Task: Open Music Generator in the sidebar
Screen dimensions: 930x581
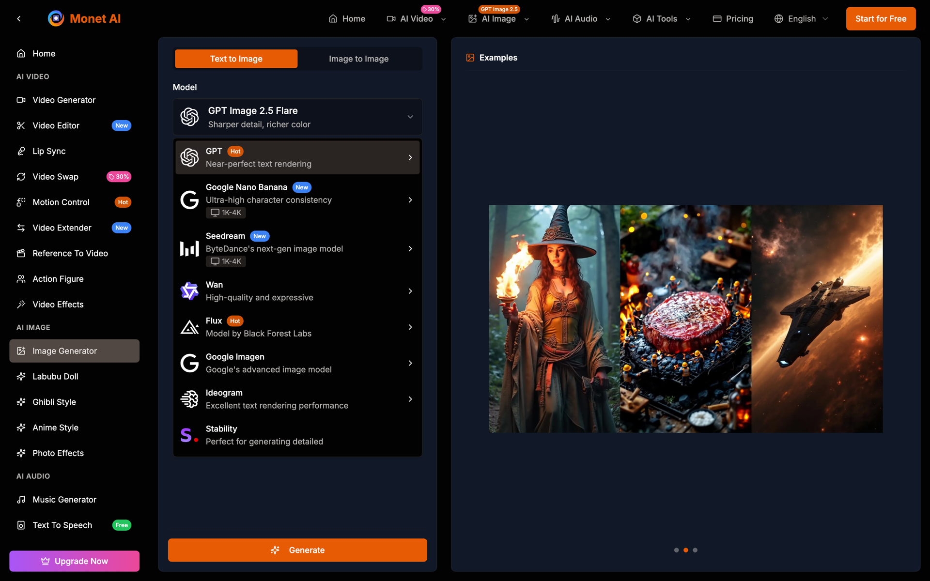Action: click(74, 500)
